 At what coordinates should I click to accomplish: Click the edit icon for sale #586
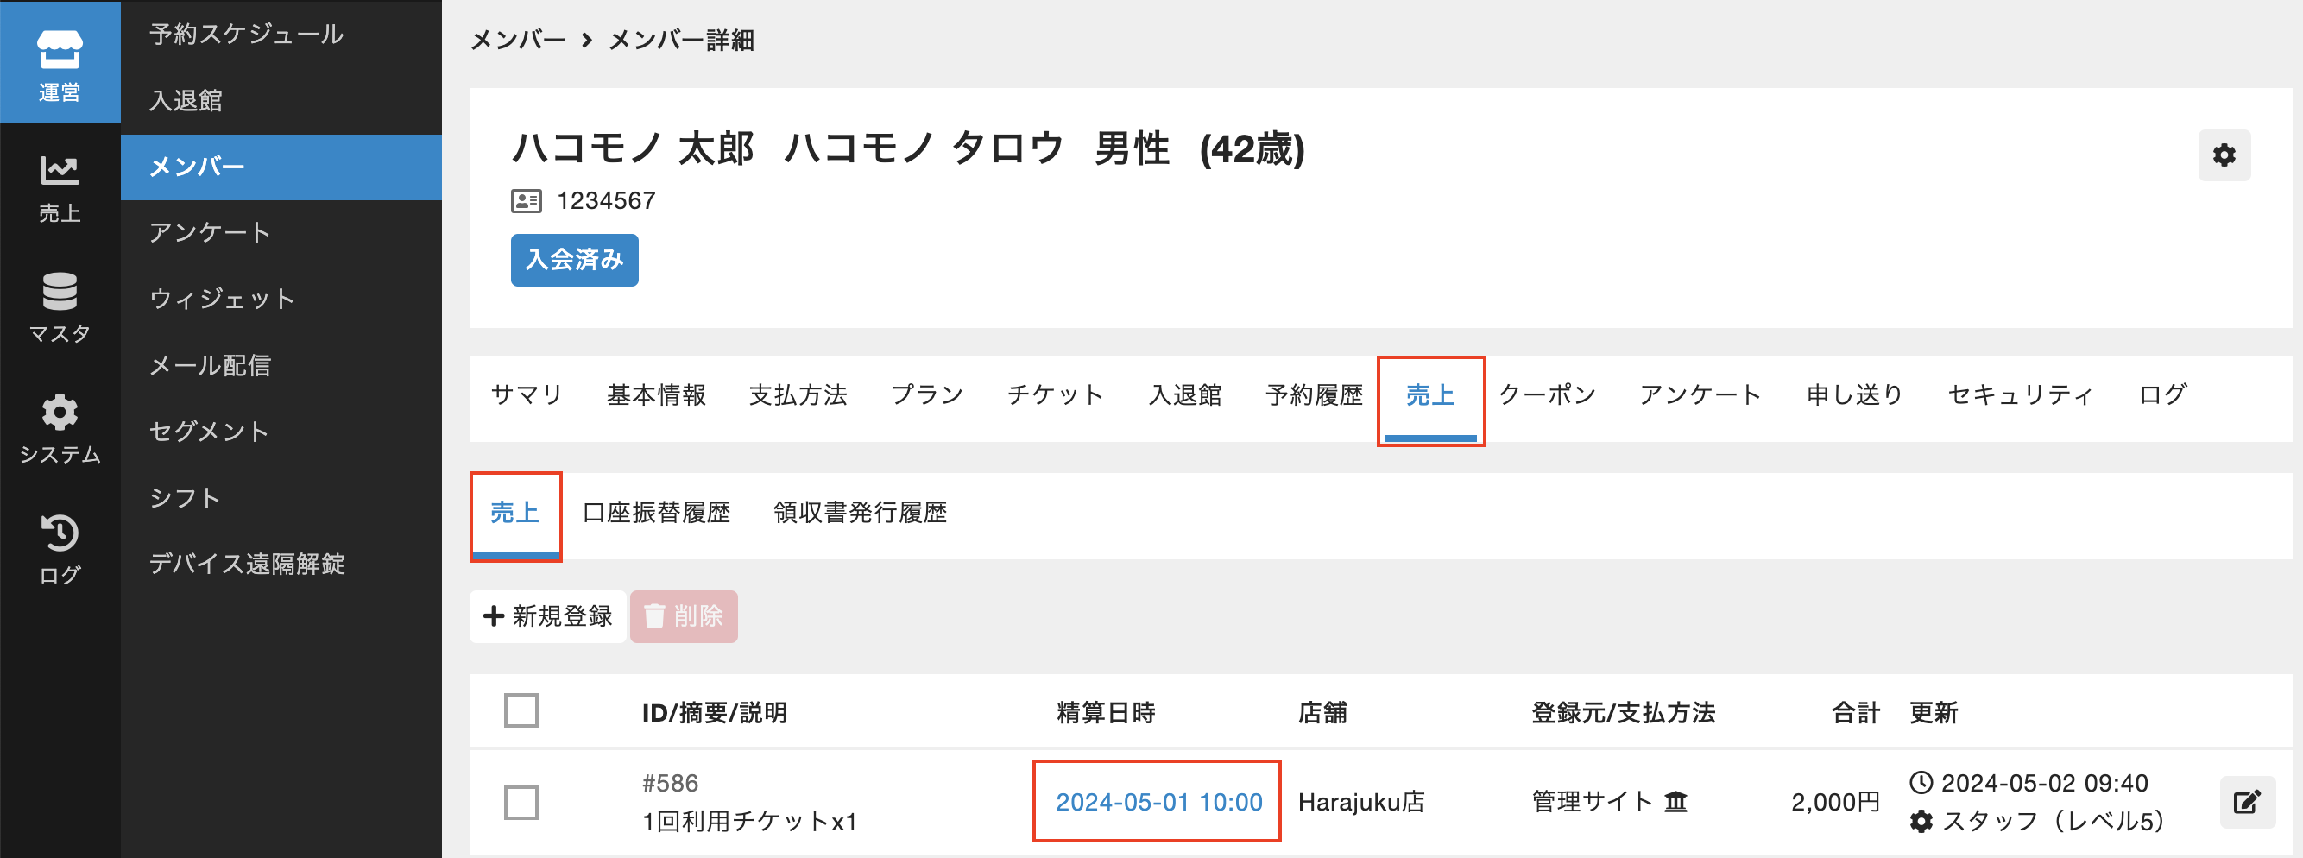2246,802
